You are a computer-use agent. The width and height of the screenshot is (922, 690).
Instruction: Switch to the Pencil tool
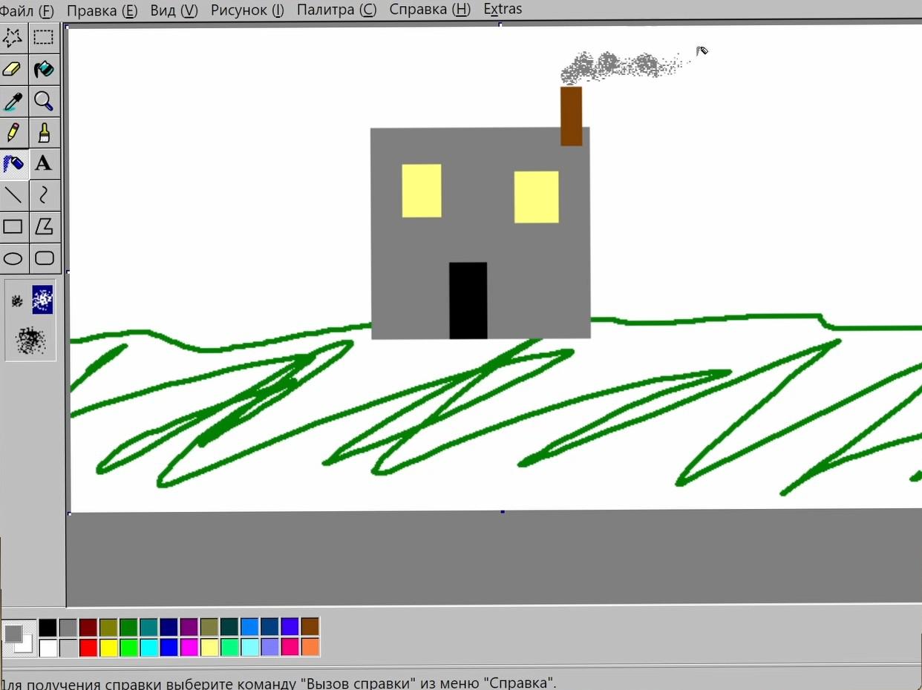point(13,133)
